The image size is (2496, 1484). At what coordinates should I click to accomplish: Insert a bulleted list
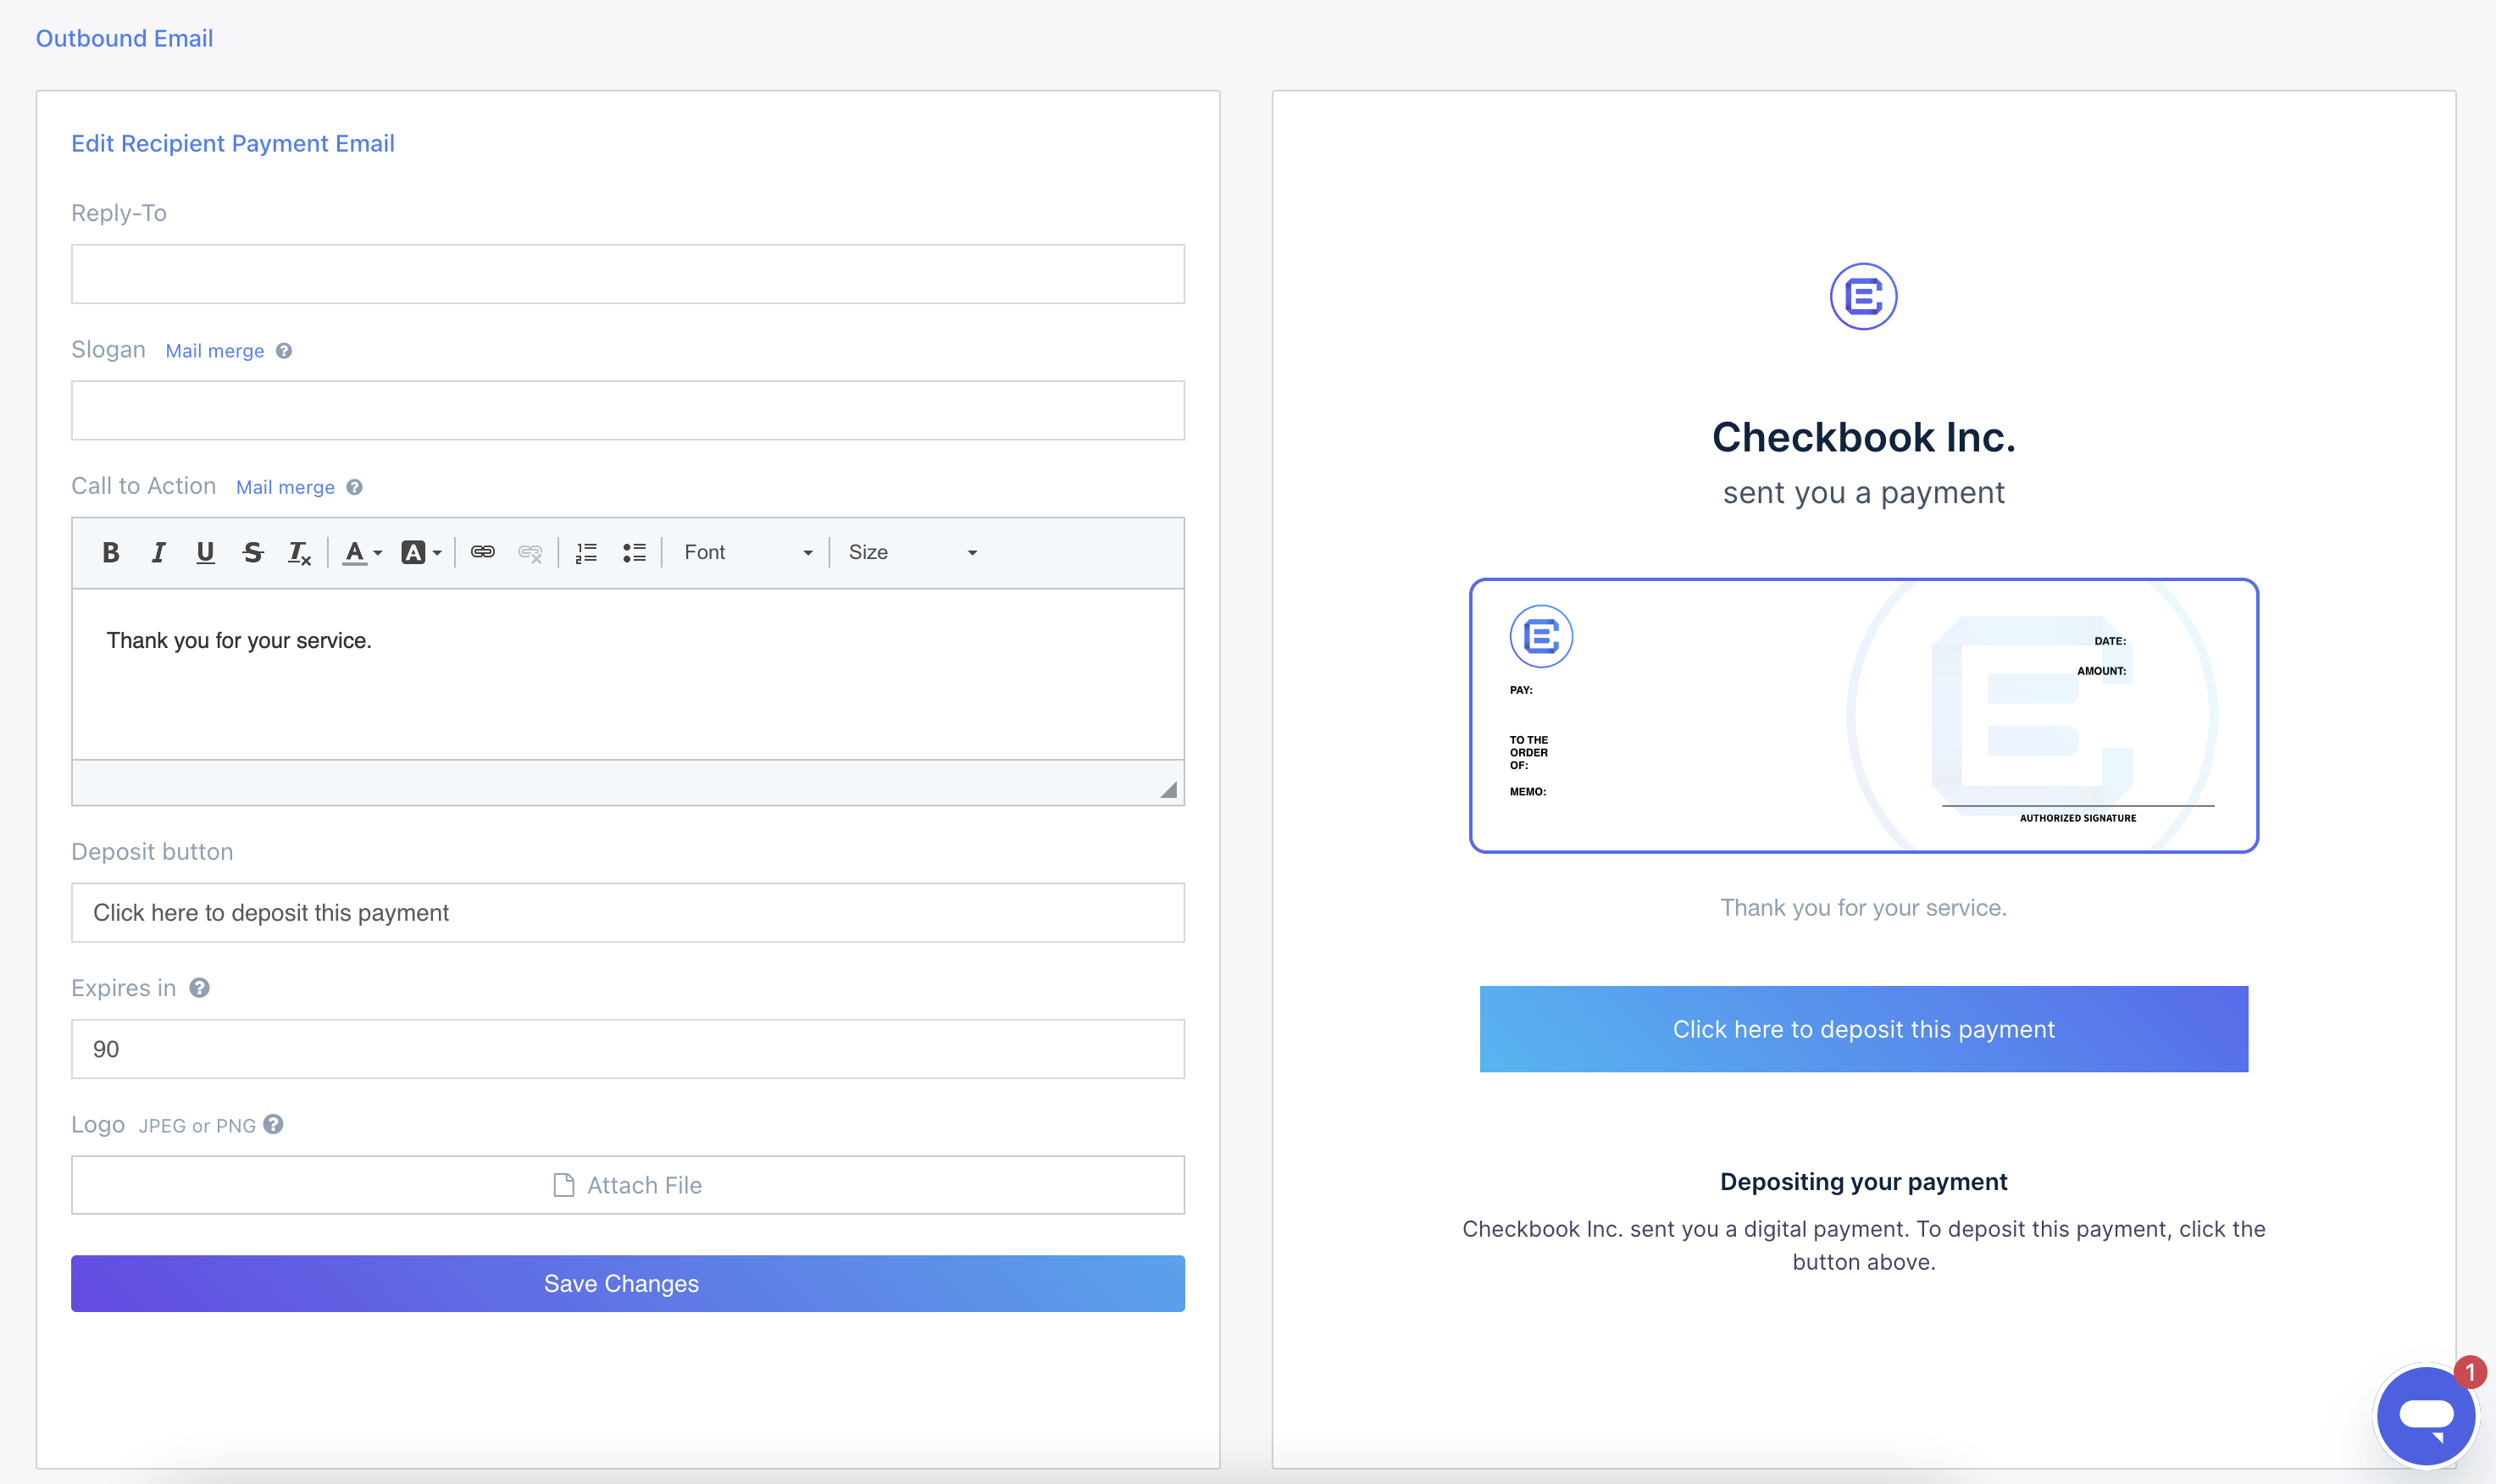tap(634, 552)
